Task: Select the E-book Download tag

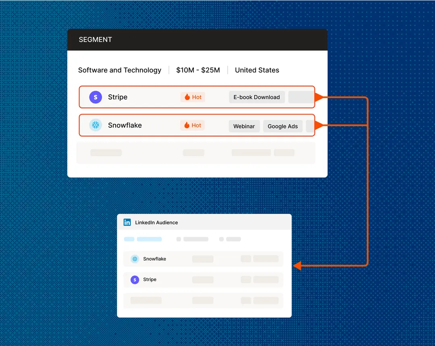Action: [257, 97]
